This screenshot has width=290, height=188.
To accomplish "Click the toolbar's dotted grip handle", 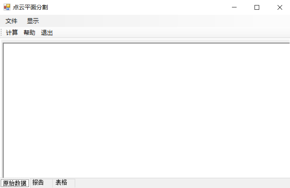I will point(1,33).
